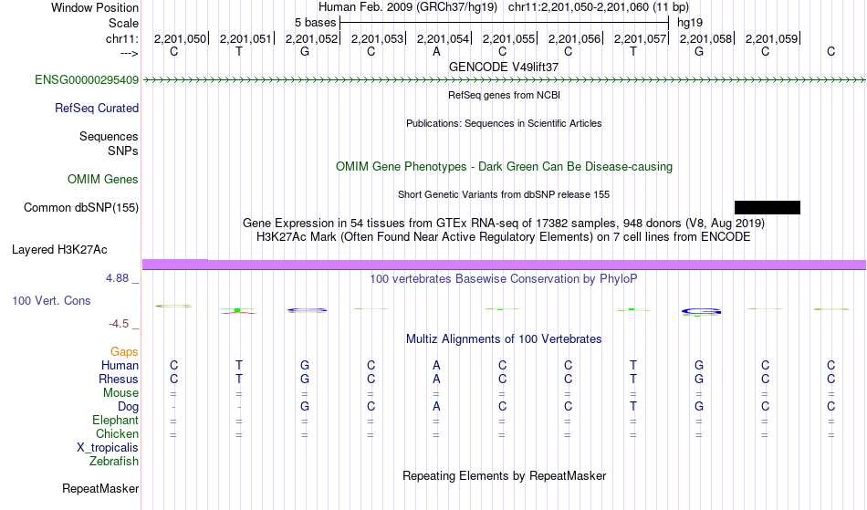Click the OMIM Gene Phenotypes title

(505, 166)
